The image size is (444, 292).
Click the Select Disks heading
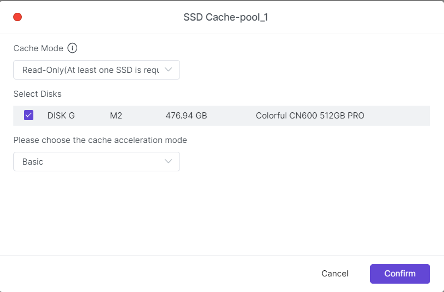tap(37, 94)
